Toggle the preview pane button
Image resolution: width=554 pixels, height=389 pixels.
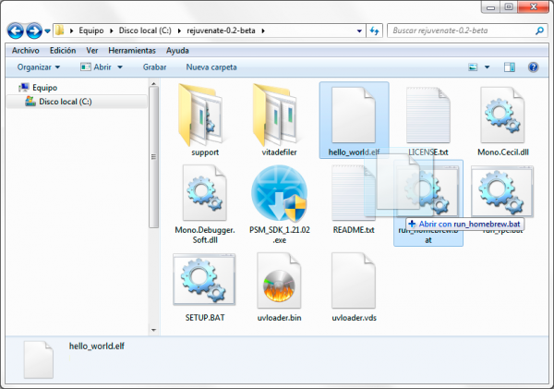(x=509, y=67)
